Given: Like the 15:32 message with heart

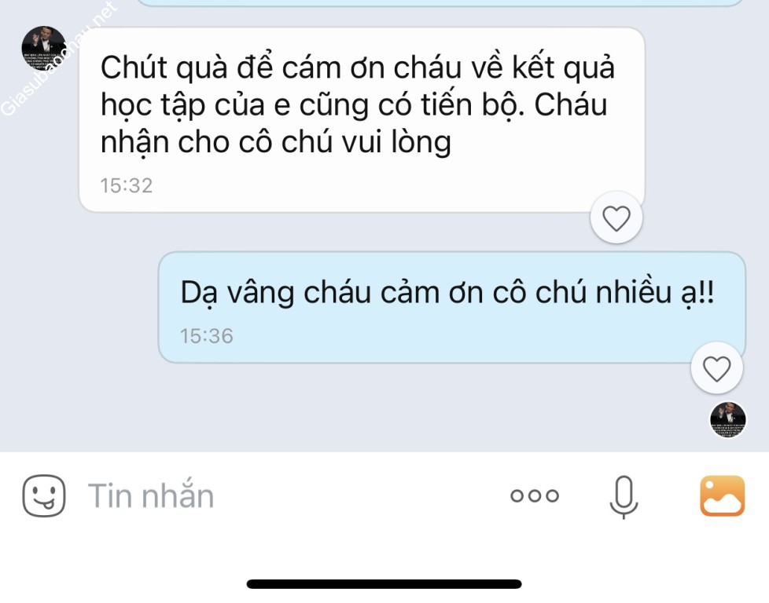Looking at the screenshot, I should point(616,218).
